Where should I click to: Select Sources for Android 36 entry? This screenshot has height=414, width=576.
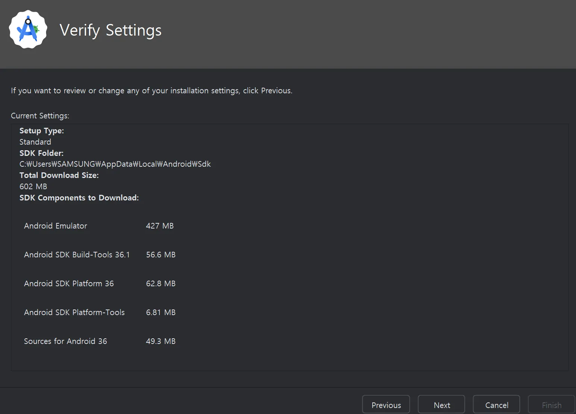66,341
